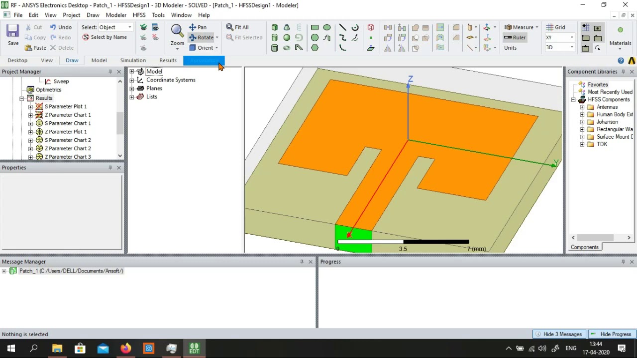Viewport: 637px width, 358px height.
Task: Switch to the Simulation ribbon tab
Action: click(133, 61)
